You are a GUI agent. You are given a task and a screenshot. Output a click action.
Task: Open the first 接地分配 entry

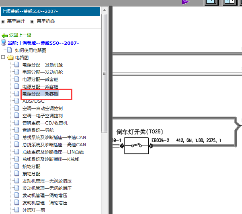click(x=31, y=166)
